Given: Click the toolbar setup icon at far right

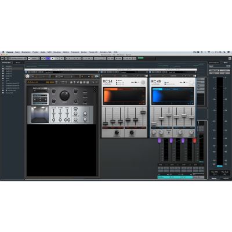Looking at the screenshot, I should [x=230, y=58].
